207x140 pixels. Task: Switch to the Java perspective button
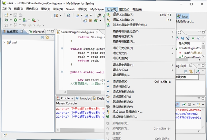(183, 16)
